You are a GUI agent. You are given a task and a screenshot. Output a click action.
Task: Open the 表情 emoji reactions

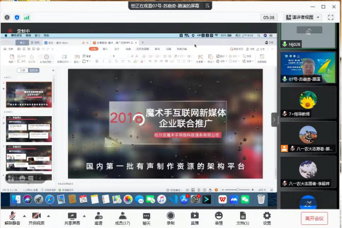[219, 218]
